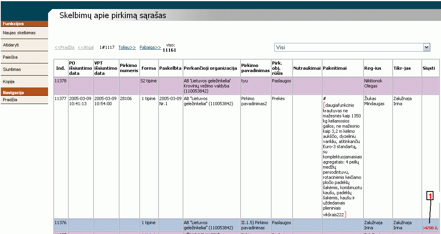Select the Siųsti column header

coord(430,68)
